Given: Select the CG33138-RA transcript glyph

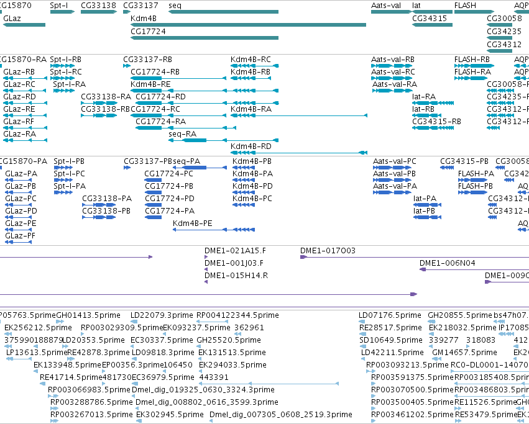Looking at the screenshot, I should pos(99,103).
